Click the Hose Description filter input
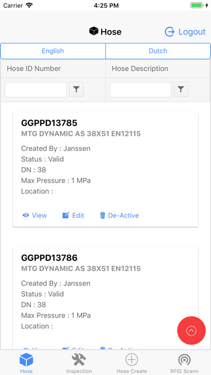This screenshot has height=375, width=211. tap(140, 89)
